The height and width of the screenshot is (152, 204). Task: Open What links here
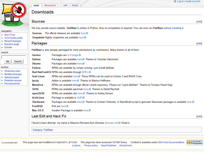tap(12, 71)
